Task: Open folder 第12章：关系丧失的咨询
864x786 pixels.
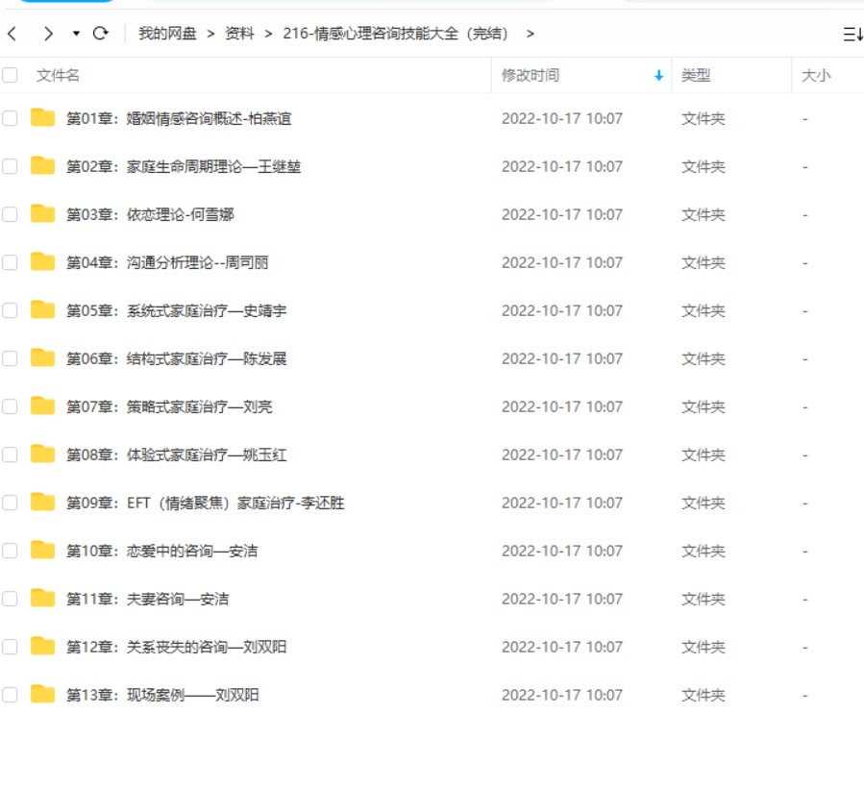Action: tap(176, 647)
